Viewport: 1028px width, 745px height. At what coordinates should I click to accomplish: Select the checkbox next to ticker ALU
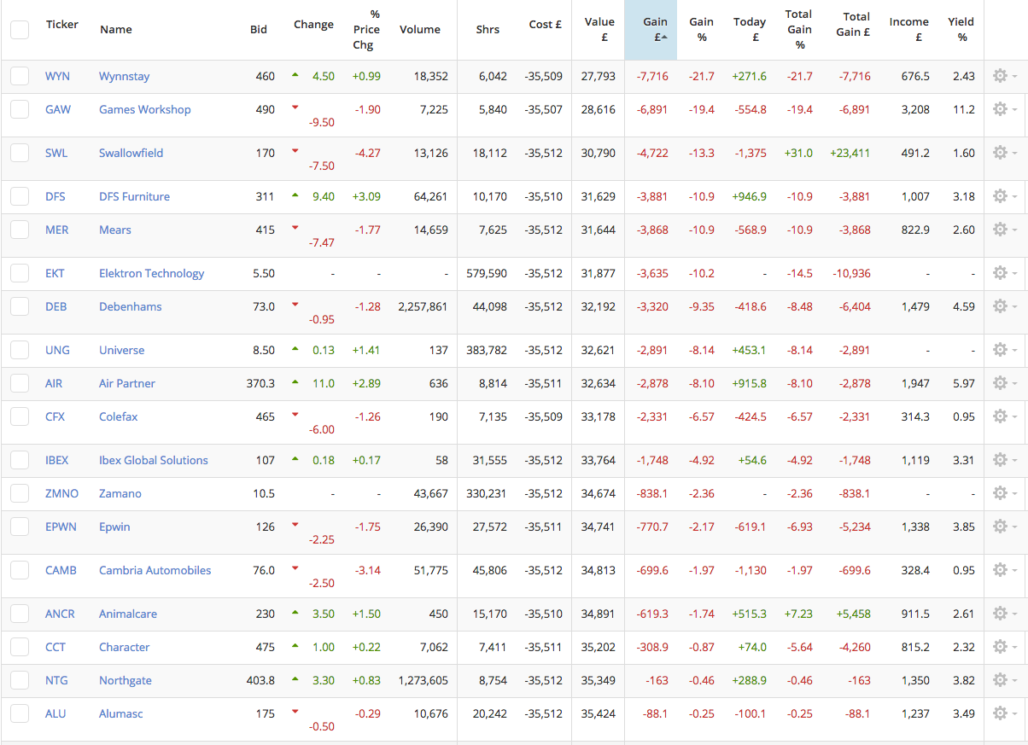pyautogui.click(x=20, y=713)
